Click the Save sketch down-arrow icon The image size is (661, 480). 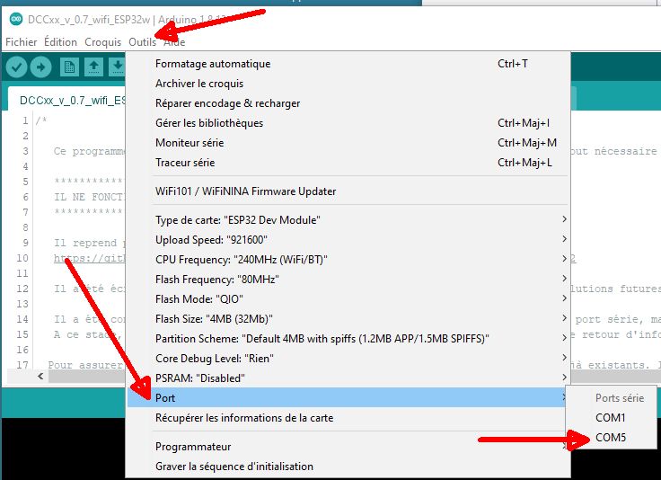tap(118, 67)
